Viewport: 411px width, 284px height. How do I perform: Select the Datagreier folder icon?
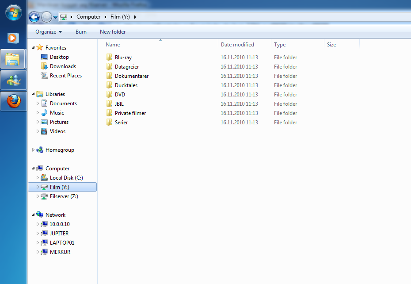(109, 66)
